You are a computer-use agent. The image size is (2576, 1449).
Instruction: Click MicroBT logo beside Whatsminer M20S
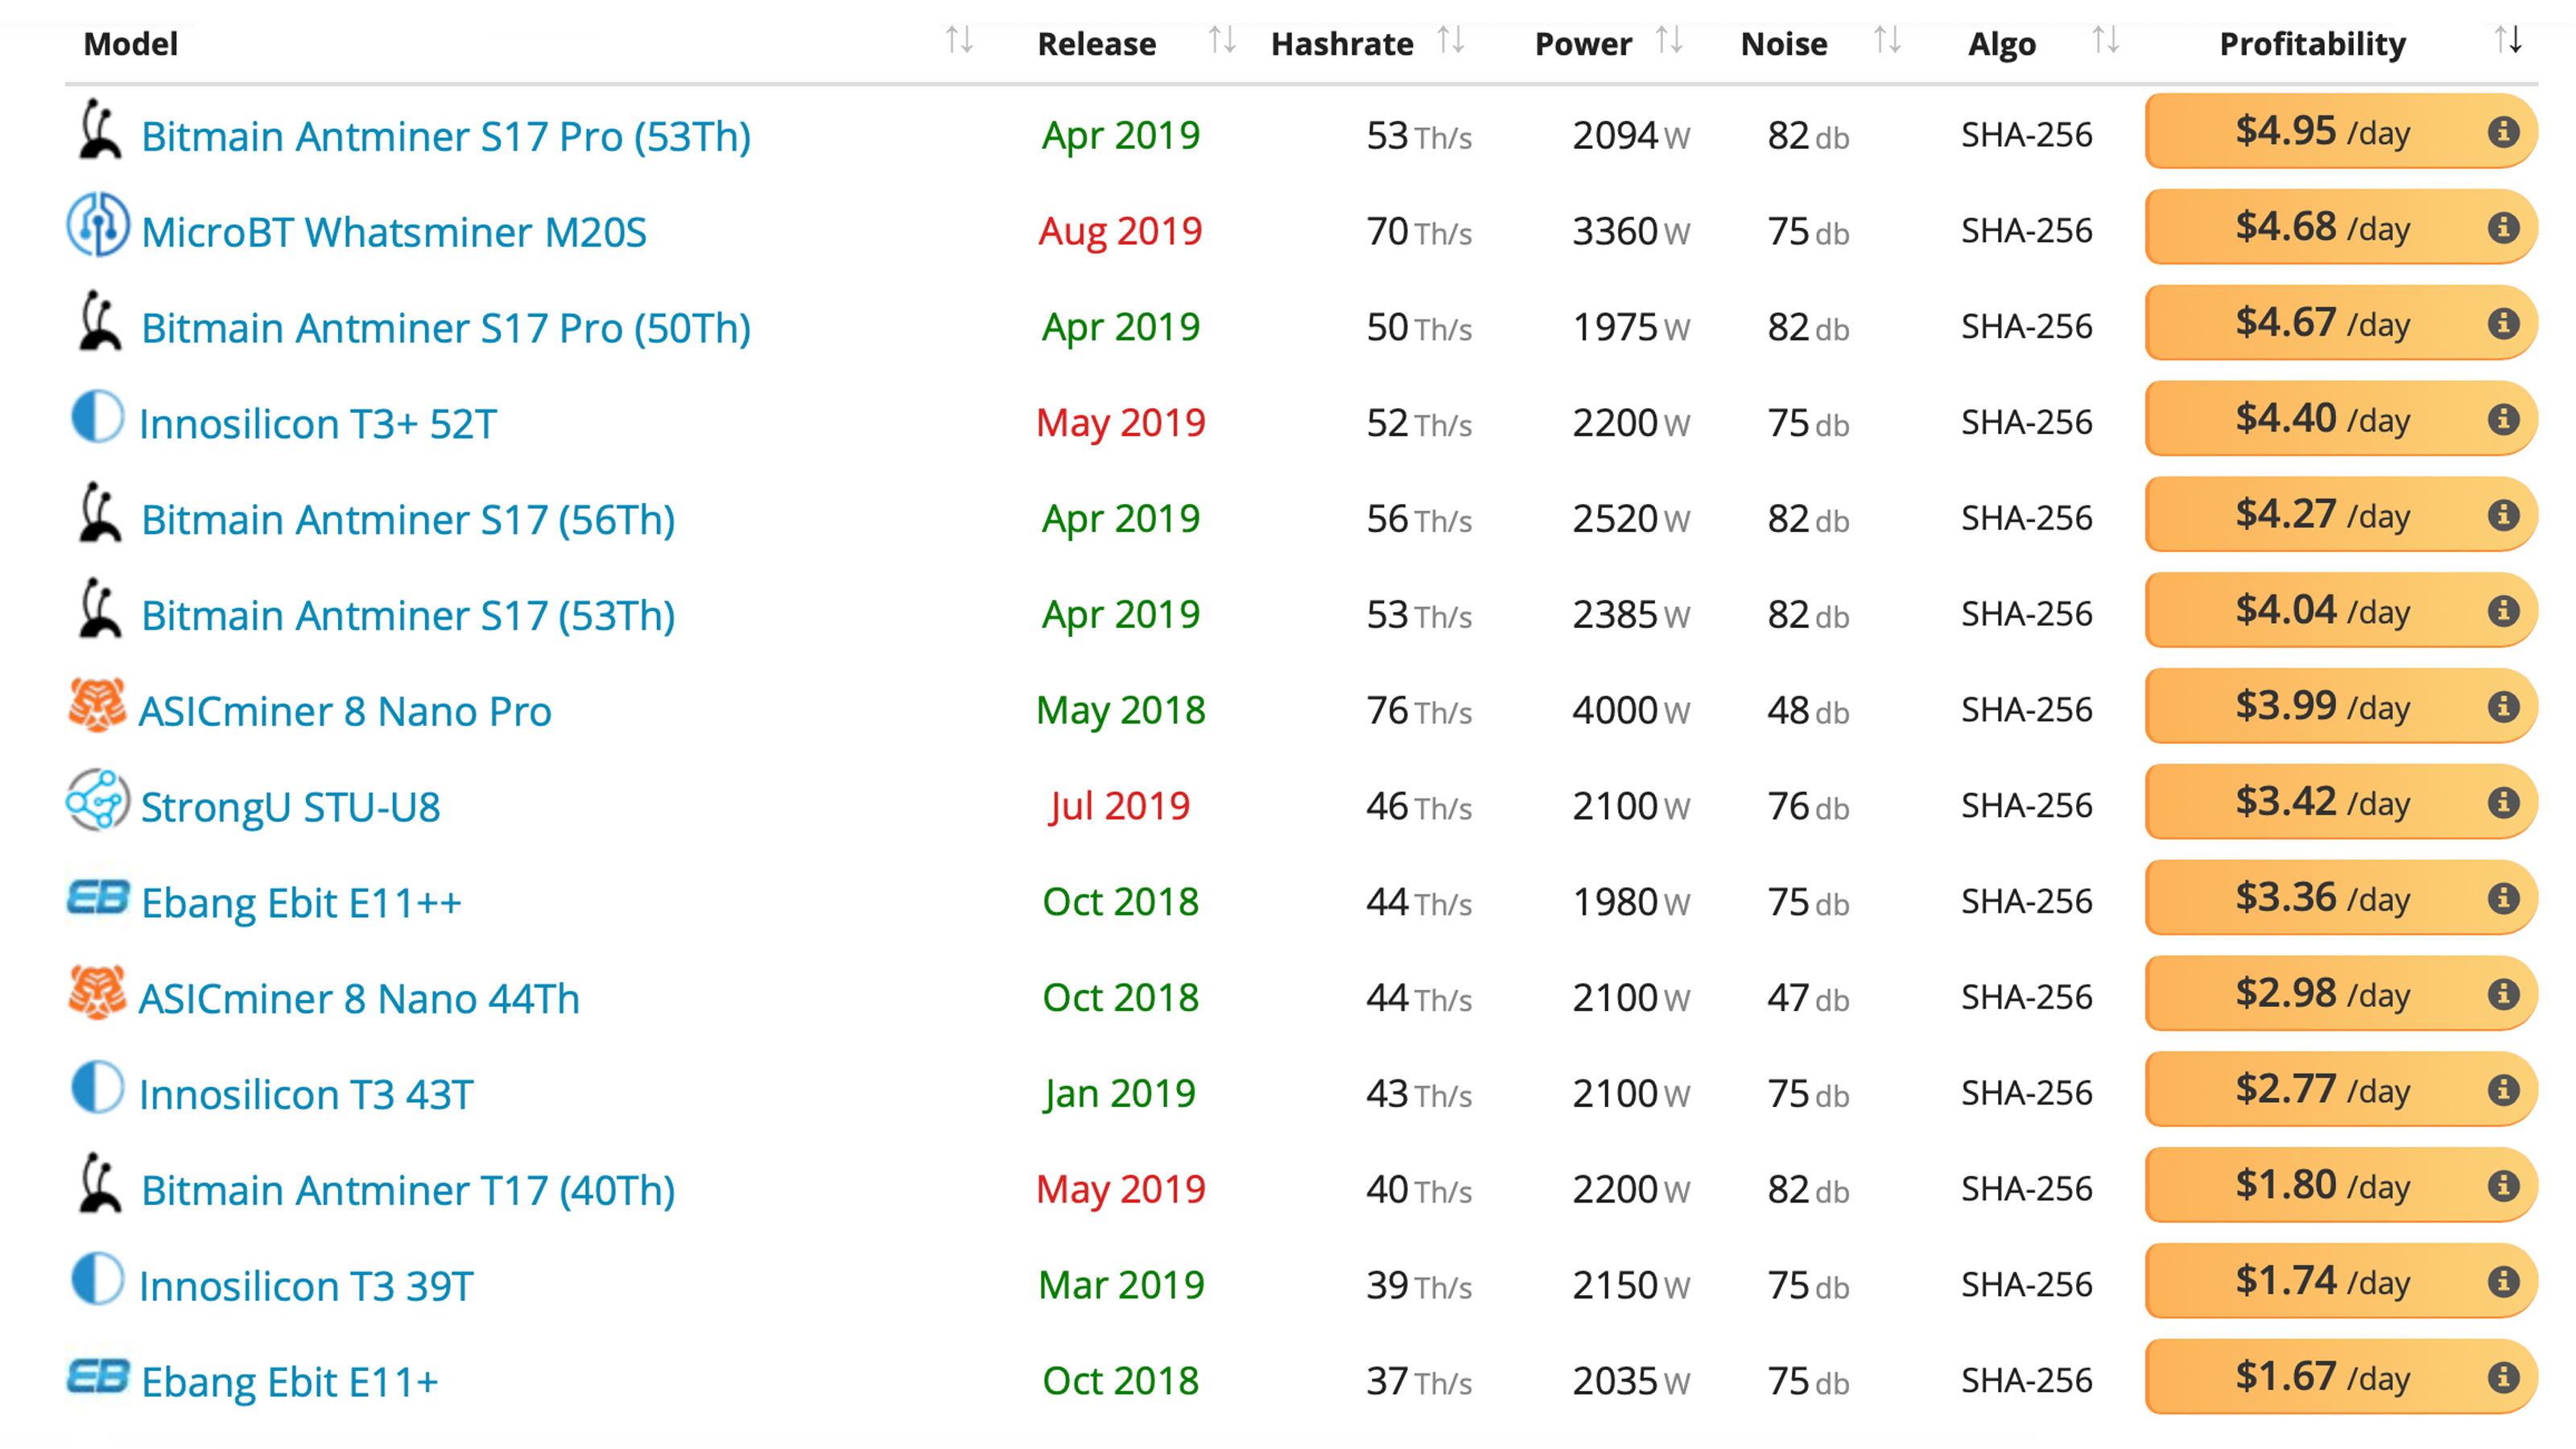(97, 225)
